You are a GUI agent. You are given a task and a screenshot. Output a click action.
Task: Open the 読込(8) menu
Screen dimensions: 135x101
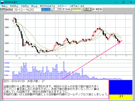click(34, 6)
